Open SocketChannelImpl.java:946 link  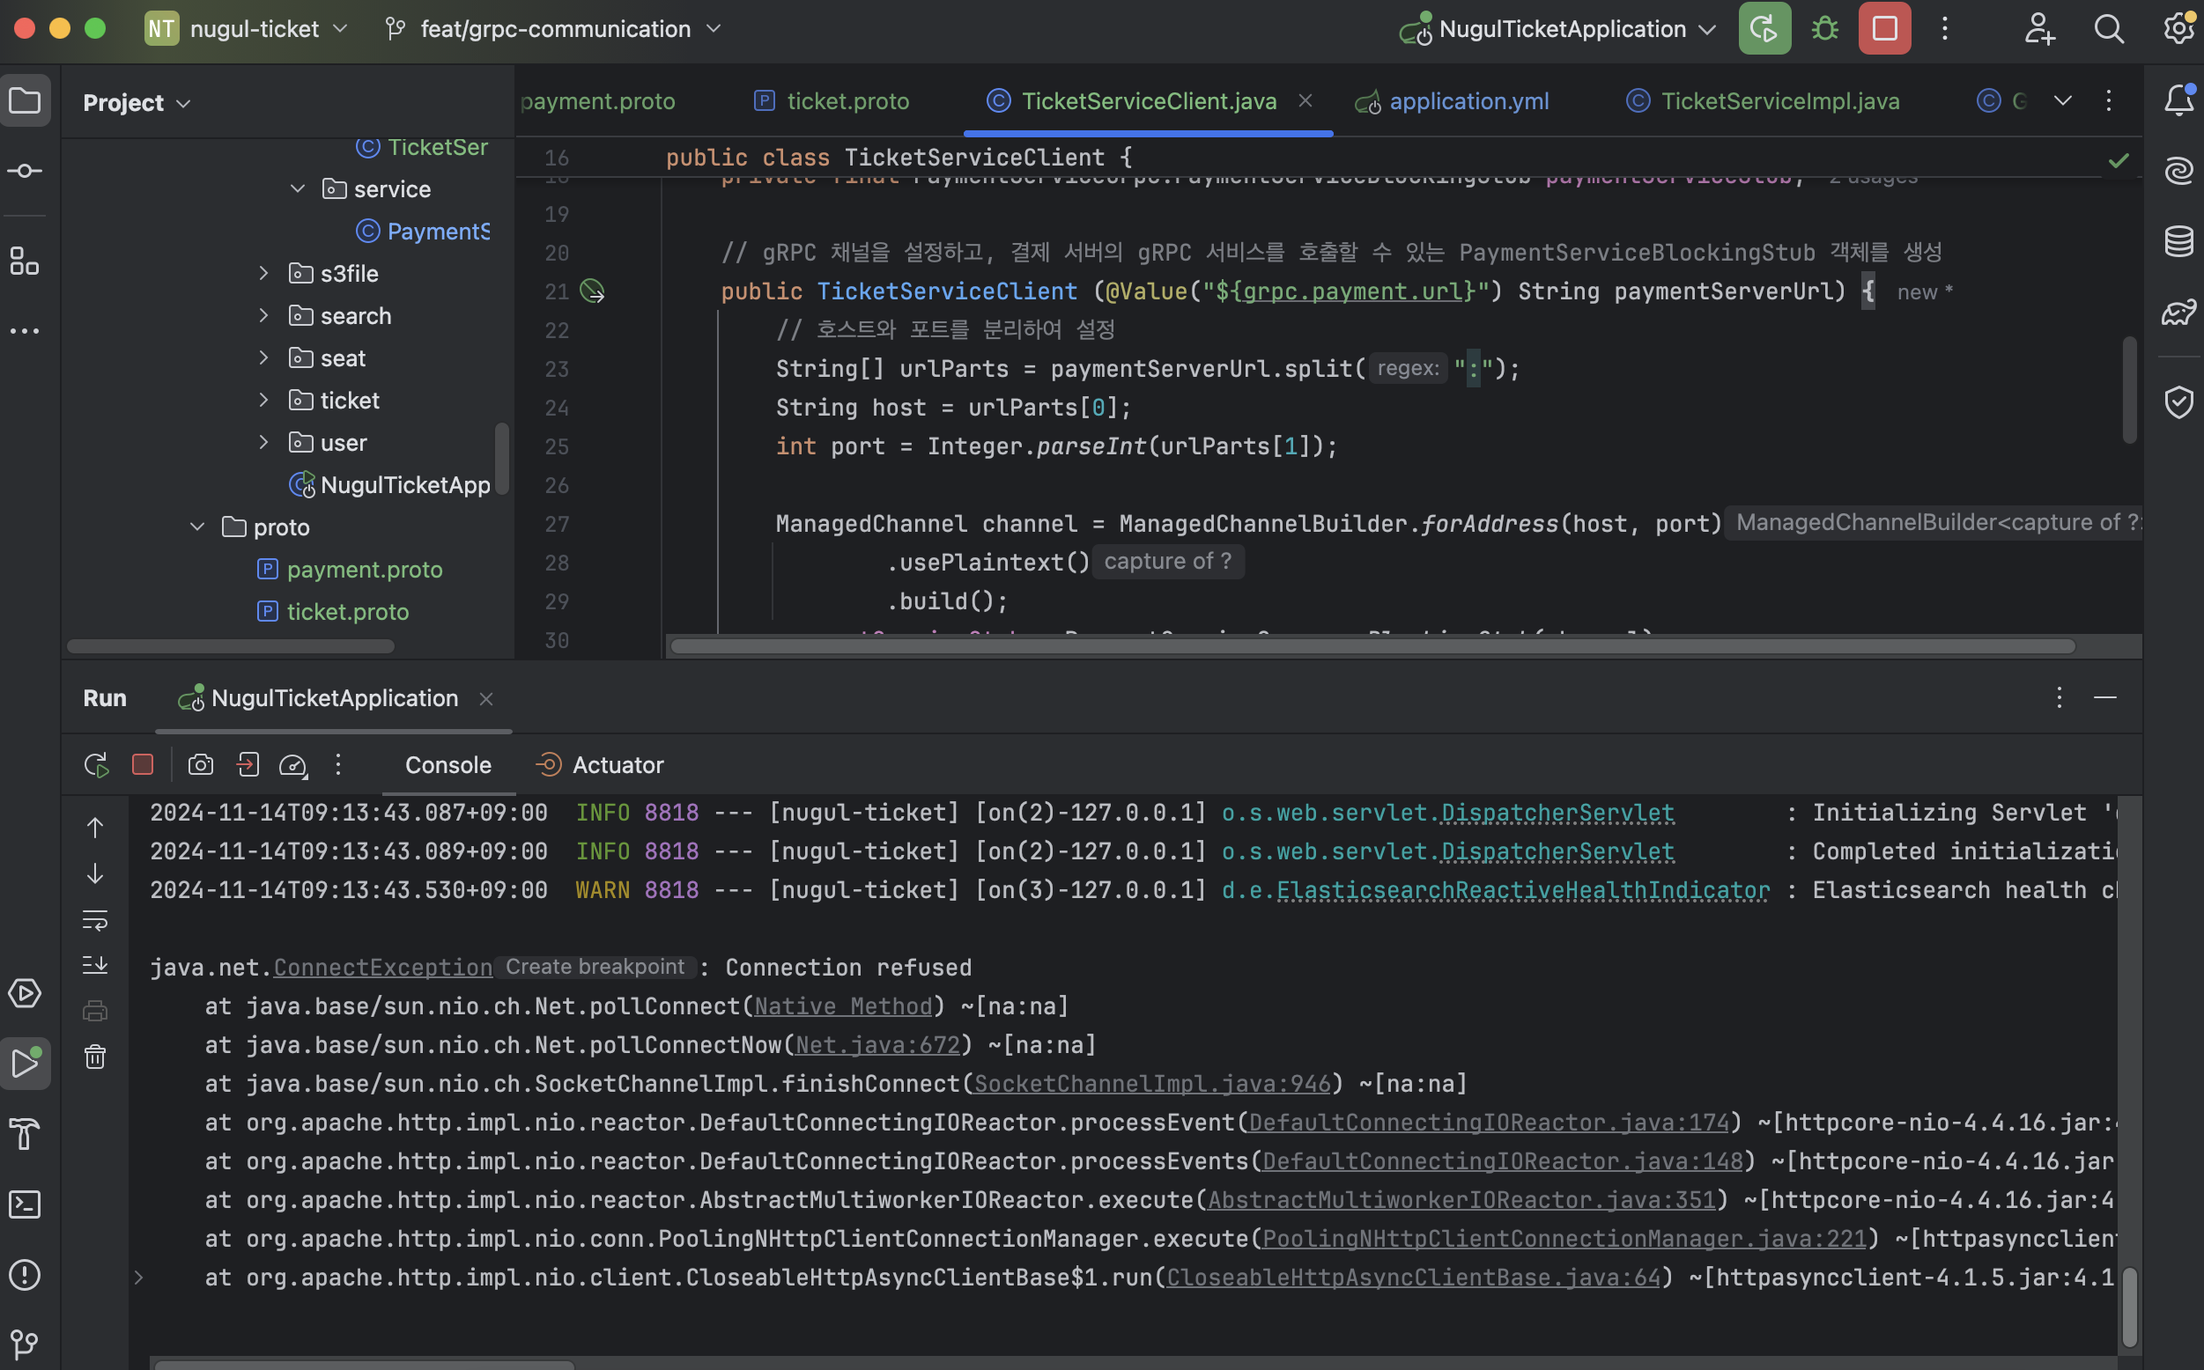tap(1152, 1084)
